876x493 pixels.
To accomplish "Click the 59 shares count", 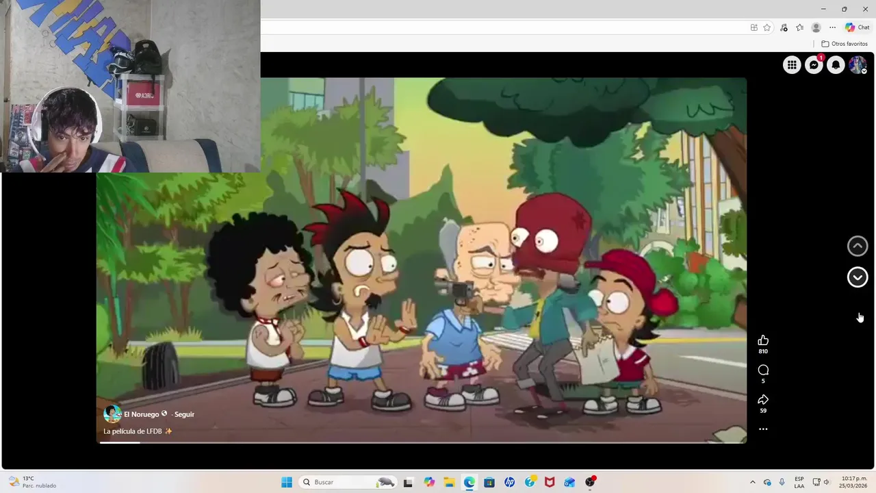I will tap(763, 411).
